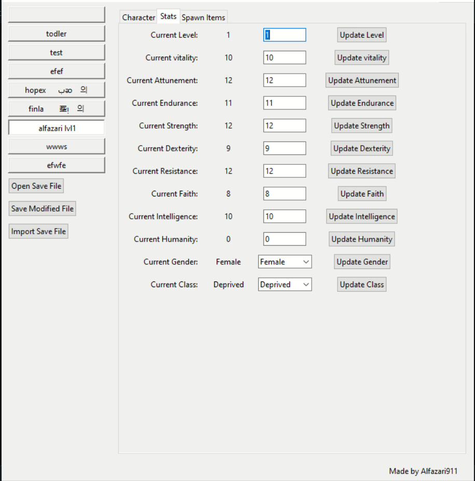The width and height of the screenshot is (475, 481).
Task: Click Open Save File button
Action: coord(36,186)
